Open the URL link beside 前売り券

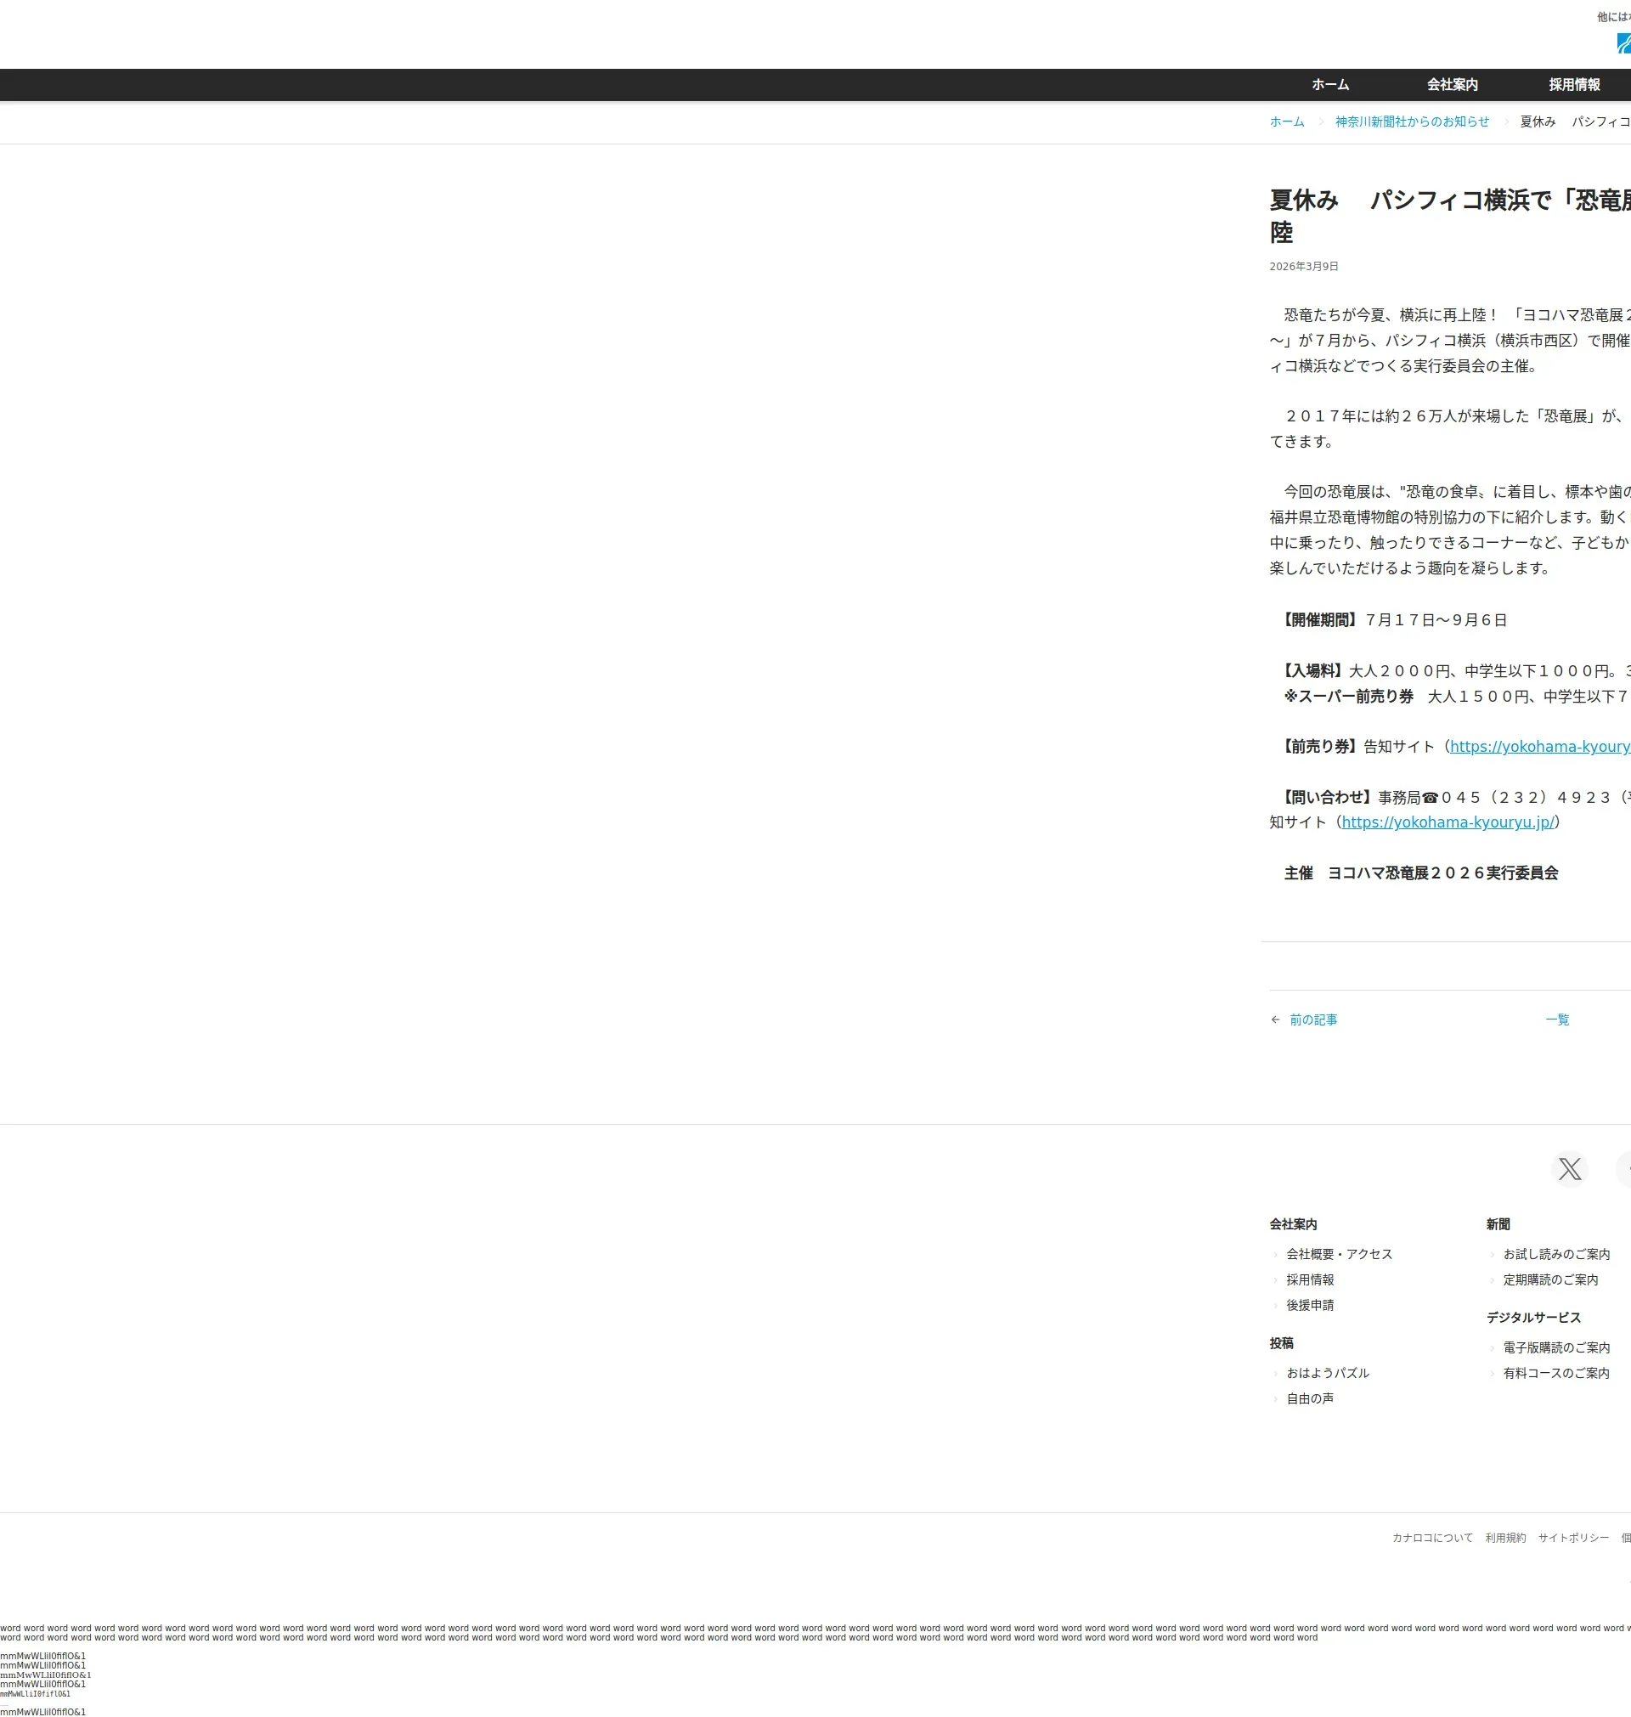pos(1539,747)
